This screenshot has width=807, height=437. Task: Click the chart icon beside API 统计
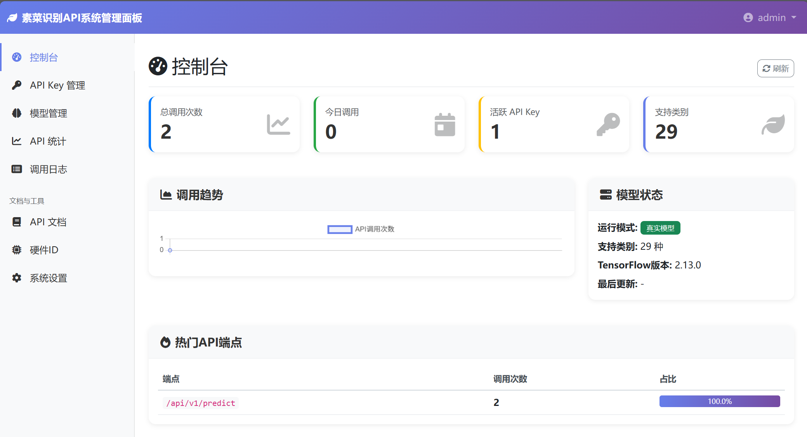[x=16, y=141]
